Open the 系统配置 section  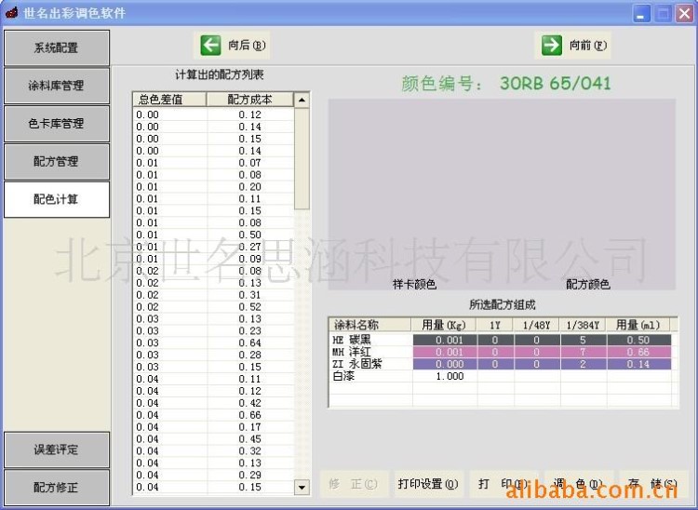click(x=56, y=48)
